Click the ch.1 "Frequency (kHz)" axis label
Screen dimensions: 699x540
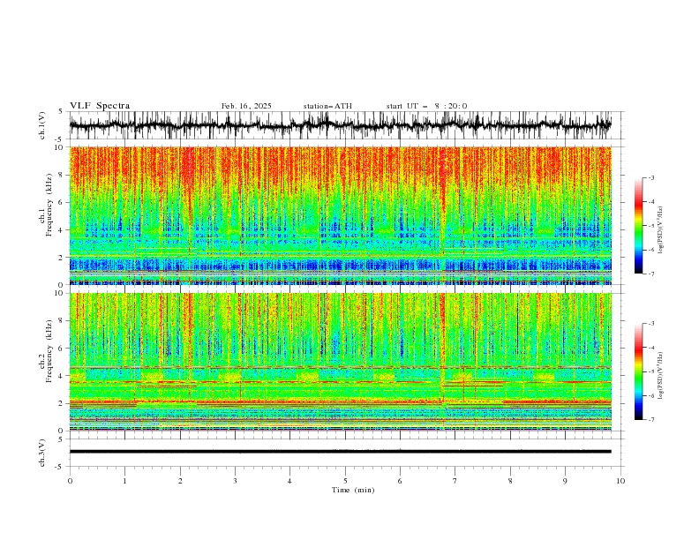tap(49, 203)
